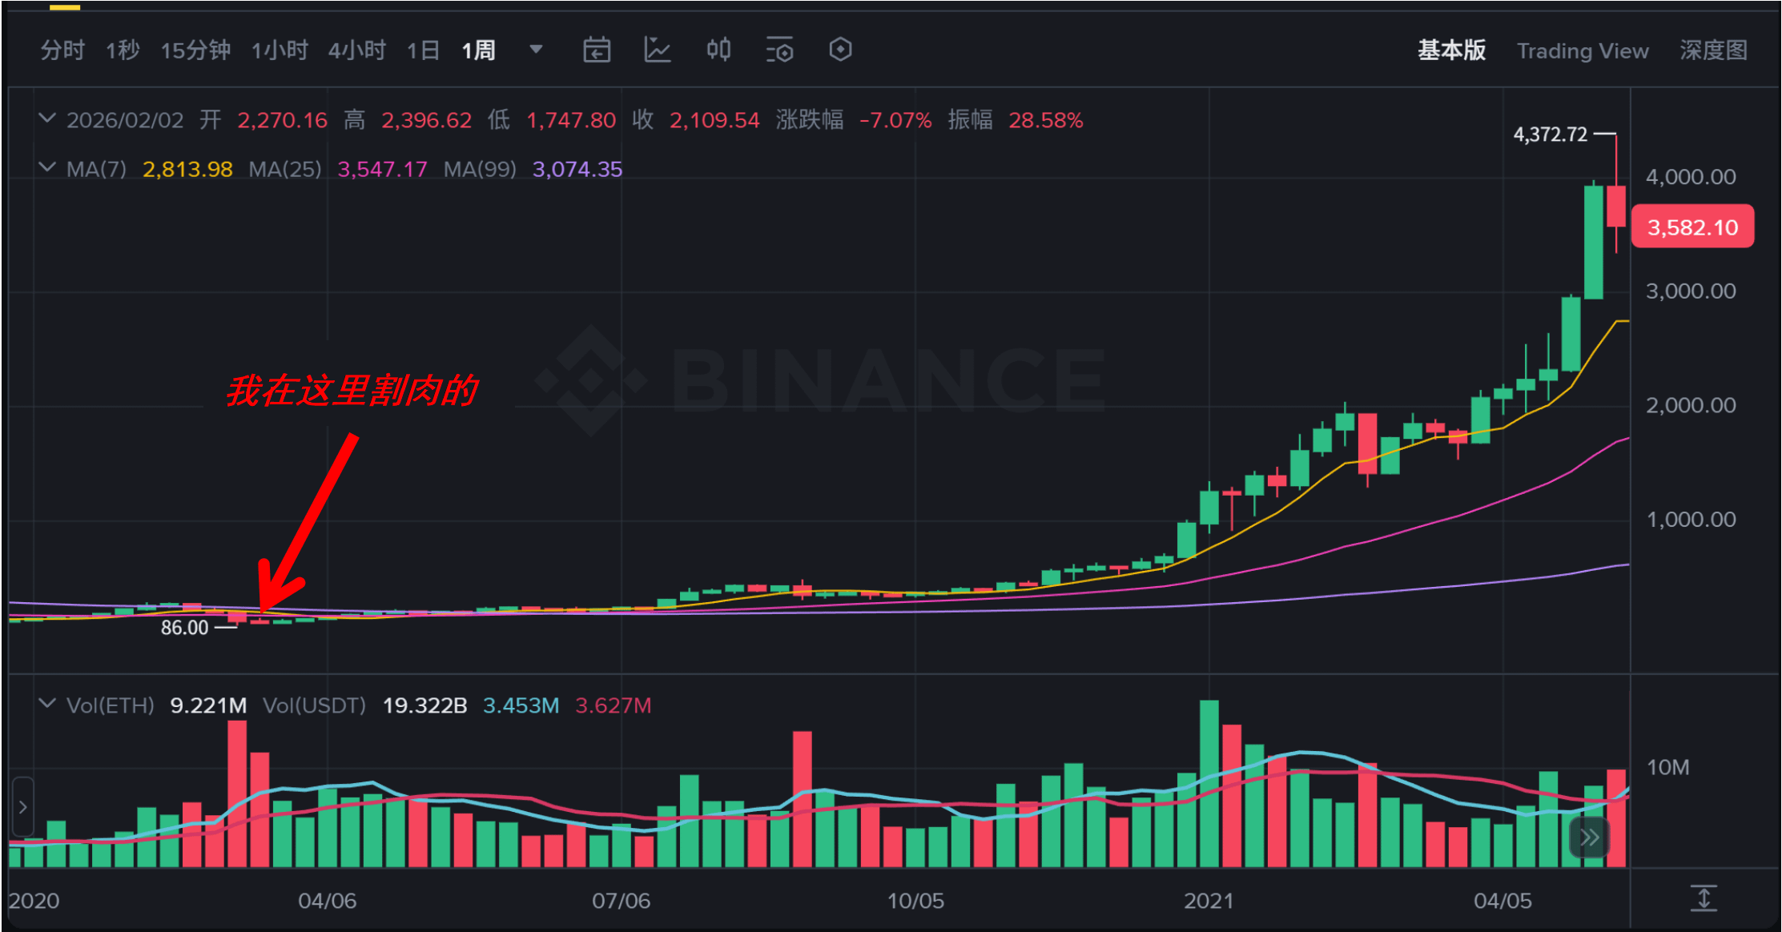1782x932 pixels.
Task: Open the chart display settings icon
Action: click(x=779, y=50)
